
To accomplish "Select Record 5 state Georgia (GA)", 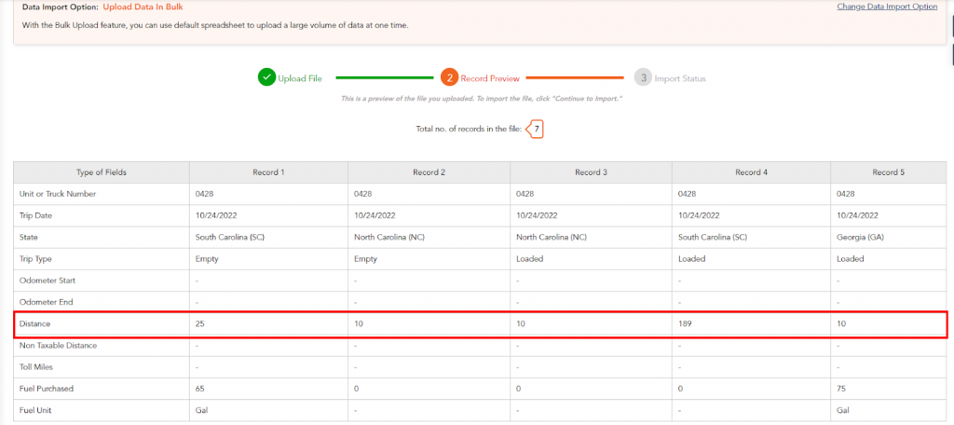I will coord(861,237).
